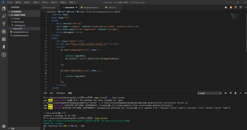Switch to the 问题 problems panel tab
This screenshot has width=247, height=130.
click(x=45, y=93)
